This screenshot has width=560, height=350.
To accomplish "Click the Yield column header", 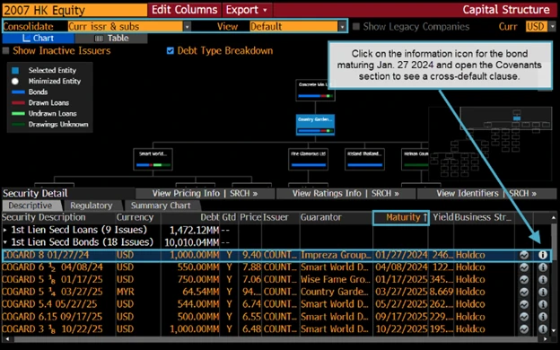I will tap(442, 217).
